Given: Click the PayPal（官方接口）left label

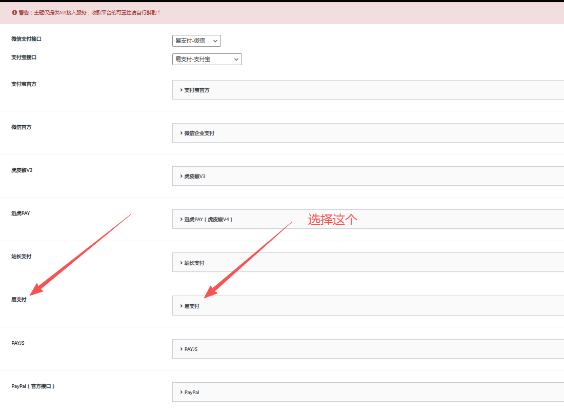Looking at the screenshot, I should (x=33, y=386).
